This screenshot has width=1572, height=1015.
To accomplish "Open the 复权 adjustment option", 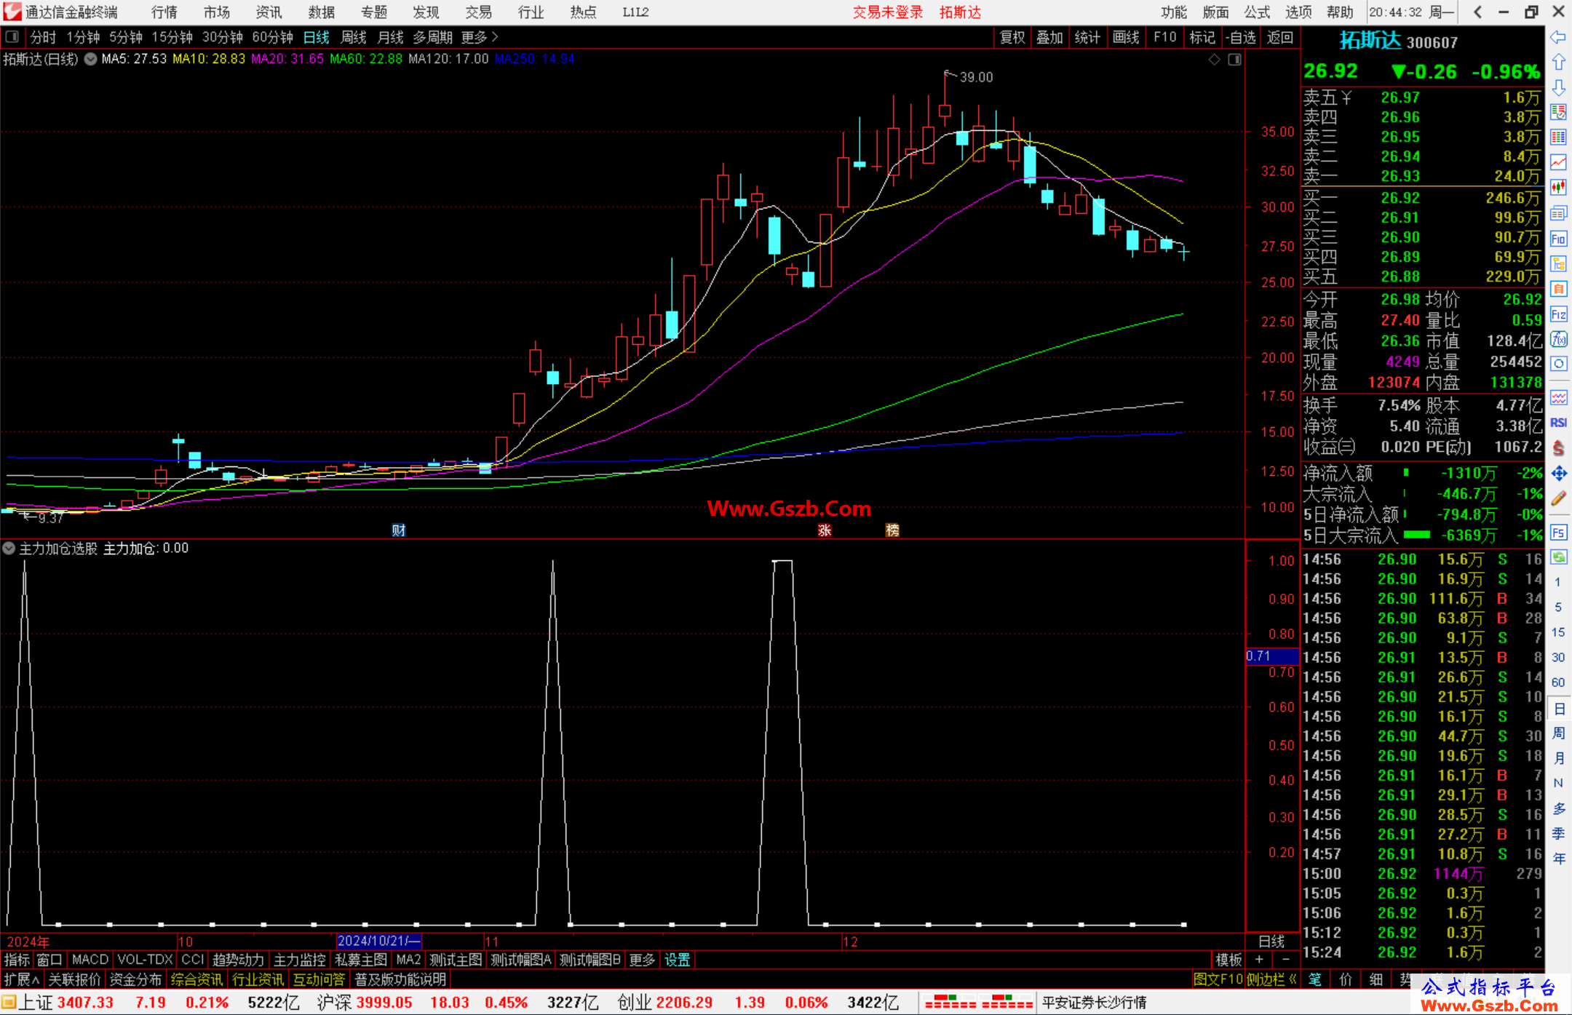I will [1012, 37].
